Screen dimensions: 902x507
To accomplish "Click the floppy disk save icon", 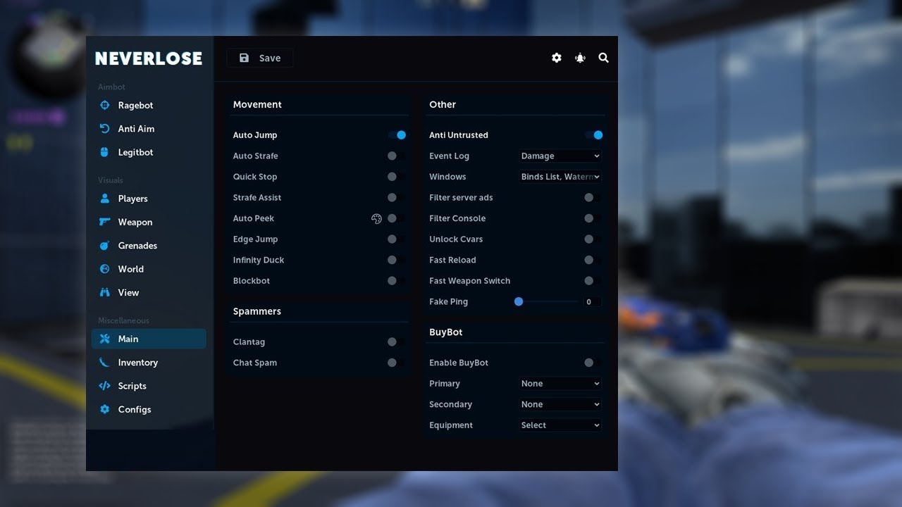I will [x=244, y=58].
